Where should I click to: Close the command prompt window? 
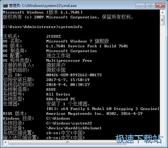(x=160, y=5)
